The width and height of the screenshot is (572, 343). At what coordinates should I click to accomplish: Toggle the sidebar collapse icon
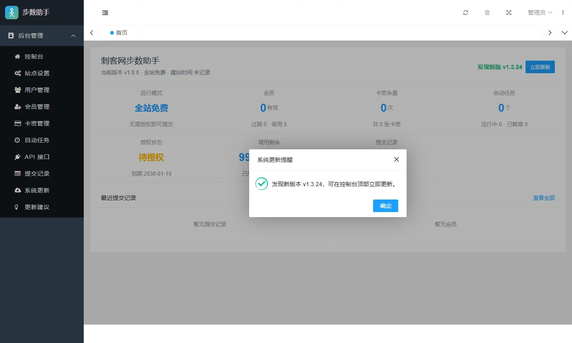click(x=105, y=13)
